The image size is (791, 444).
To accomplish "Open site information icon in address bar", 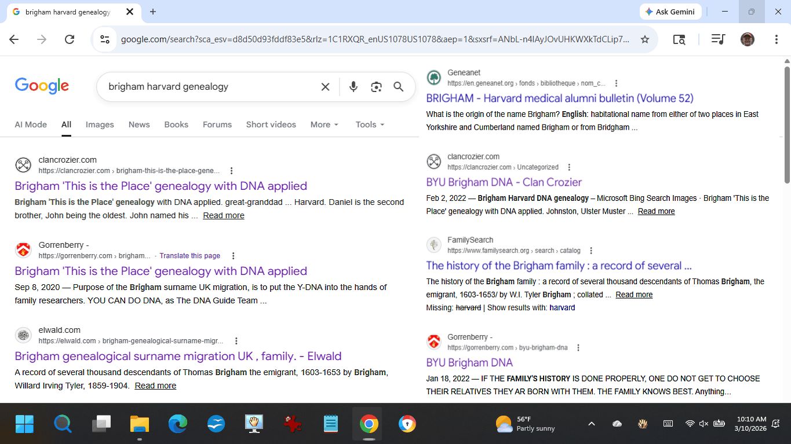I will coord(105,39).
